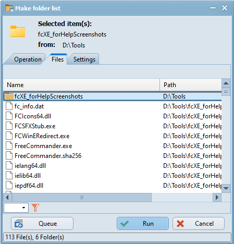Click the scroll up arrow of file list
Screen dimensions: 234x244
coord(226,83)
